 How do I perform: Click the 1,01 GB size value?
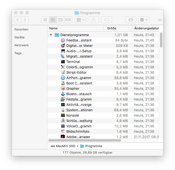pos(121,35)
